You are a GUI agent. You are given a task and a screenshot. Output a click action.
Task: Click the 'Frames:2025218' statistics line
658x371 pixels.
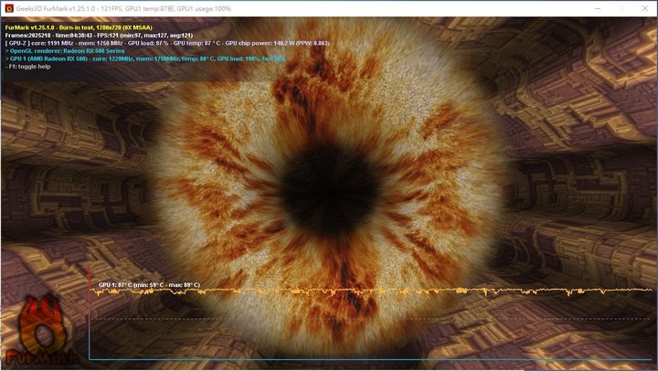click(99, 36)
